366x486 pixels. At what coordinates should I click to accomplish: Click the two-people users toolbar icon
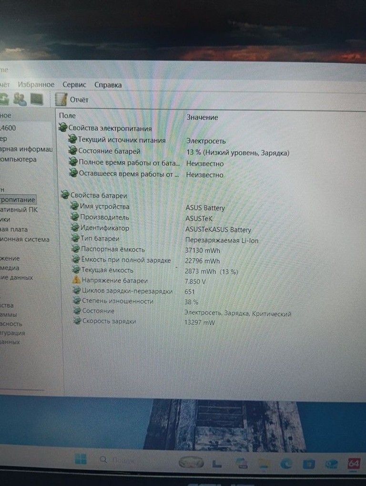click(20, 99)
